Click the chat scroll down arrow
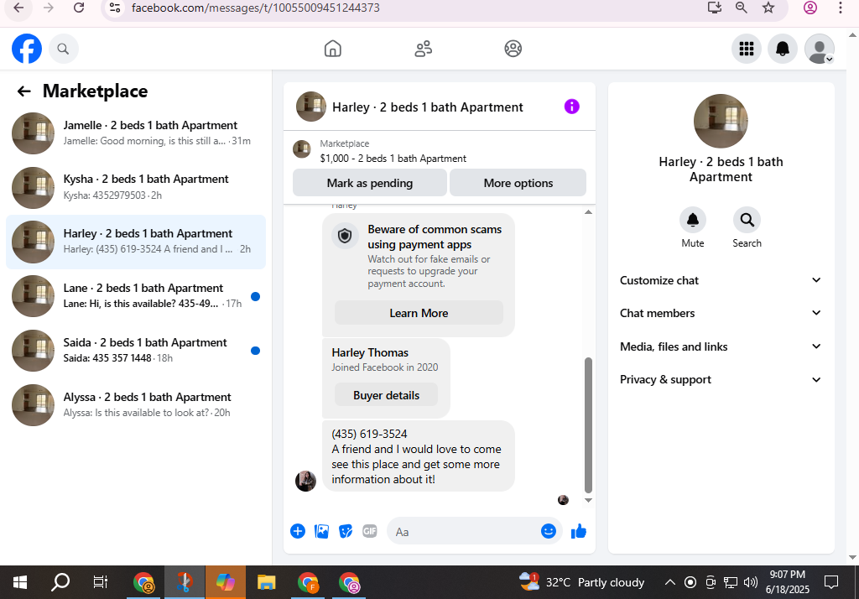This screenshot has height=599, width=859. (588, 500)
